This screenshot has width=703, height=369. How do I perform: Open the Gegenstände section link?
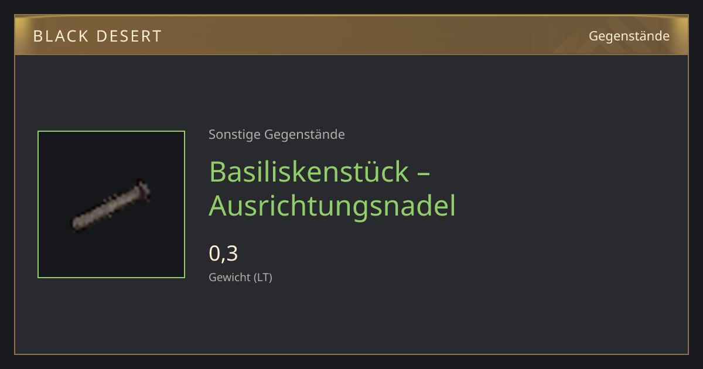[x=629, y=36]
